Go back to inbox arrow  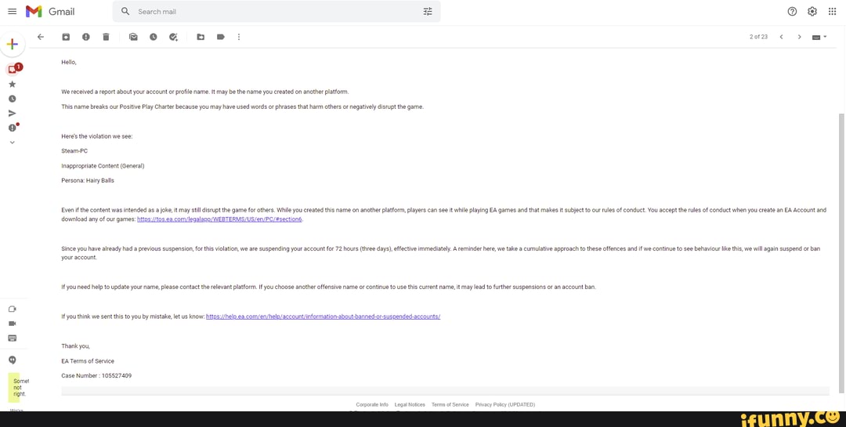pyautogui.click(x=41, y=37)
